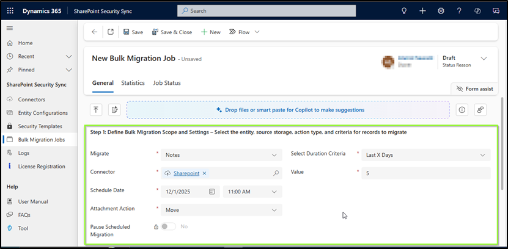Switch to the Statistics tab

click(x=133, y=83)
